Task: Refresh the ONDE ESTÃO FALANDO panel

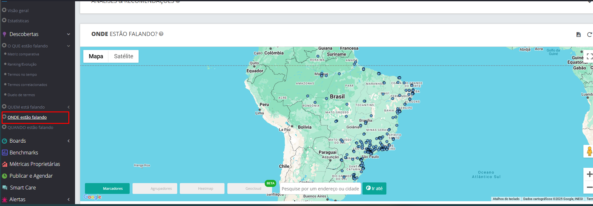Action: (x=589, y=34)
